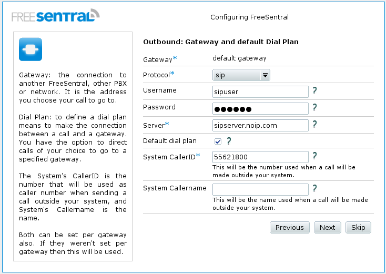The width and height of the screenshot is (386, 274).
Task: Focus the empty System Callername field
Action: tap(260, 189)
